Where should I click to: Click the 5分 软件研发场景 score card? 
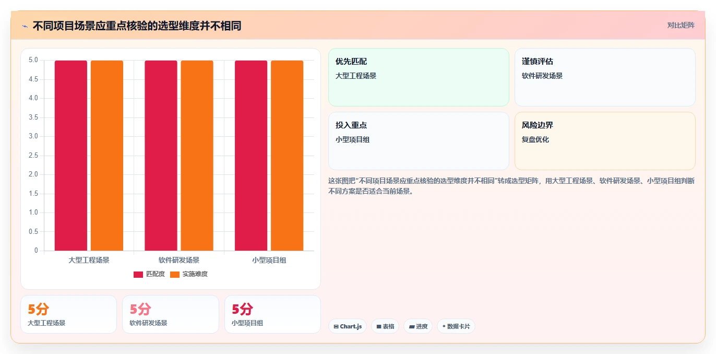[171, 314]
